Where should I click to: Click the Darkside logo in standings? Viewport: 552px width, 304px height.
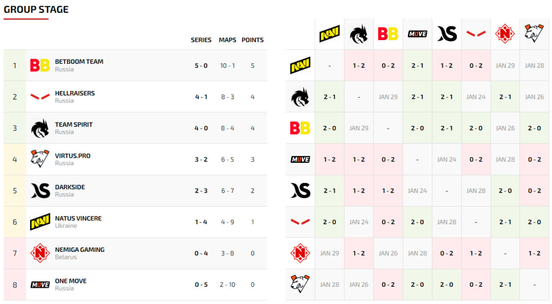tap(40, 191)
